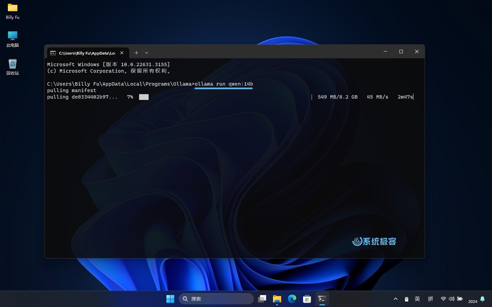Open File Explorer from the taskbar

pyautogui.click(x=277, y=299)
